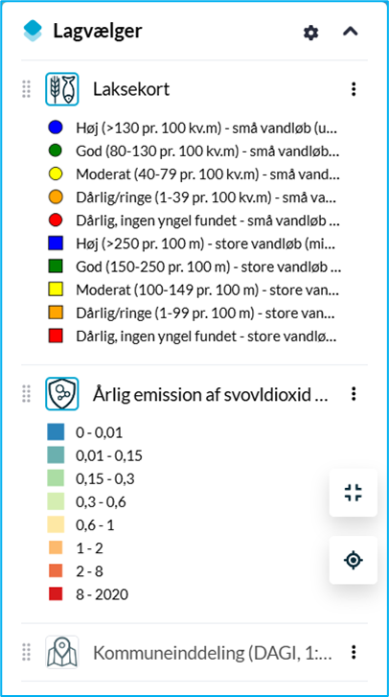Collapse the Lagvælger panel with the chevron
This screenshot has height=697, width=389.
click(351, 32)
